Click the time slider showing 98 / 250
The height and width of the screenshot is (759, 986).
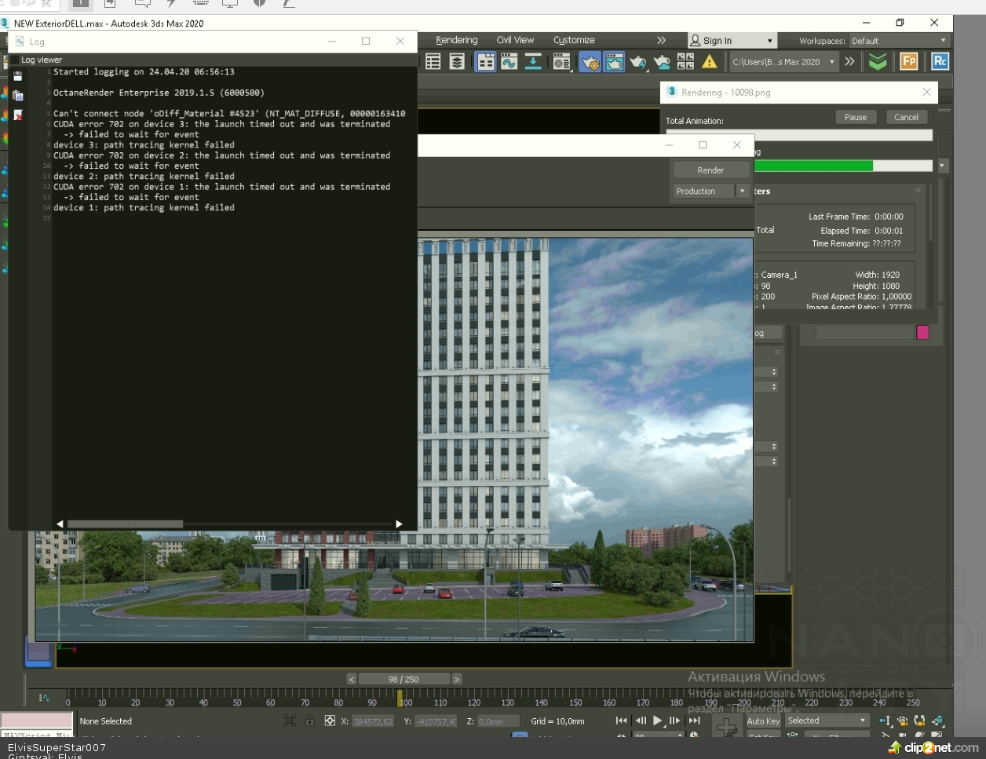point(404,679)
